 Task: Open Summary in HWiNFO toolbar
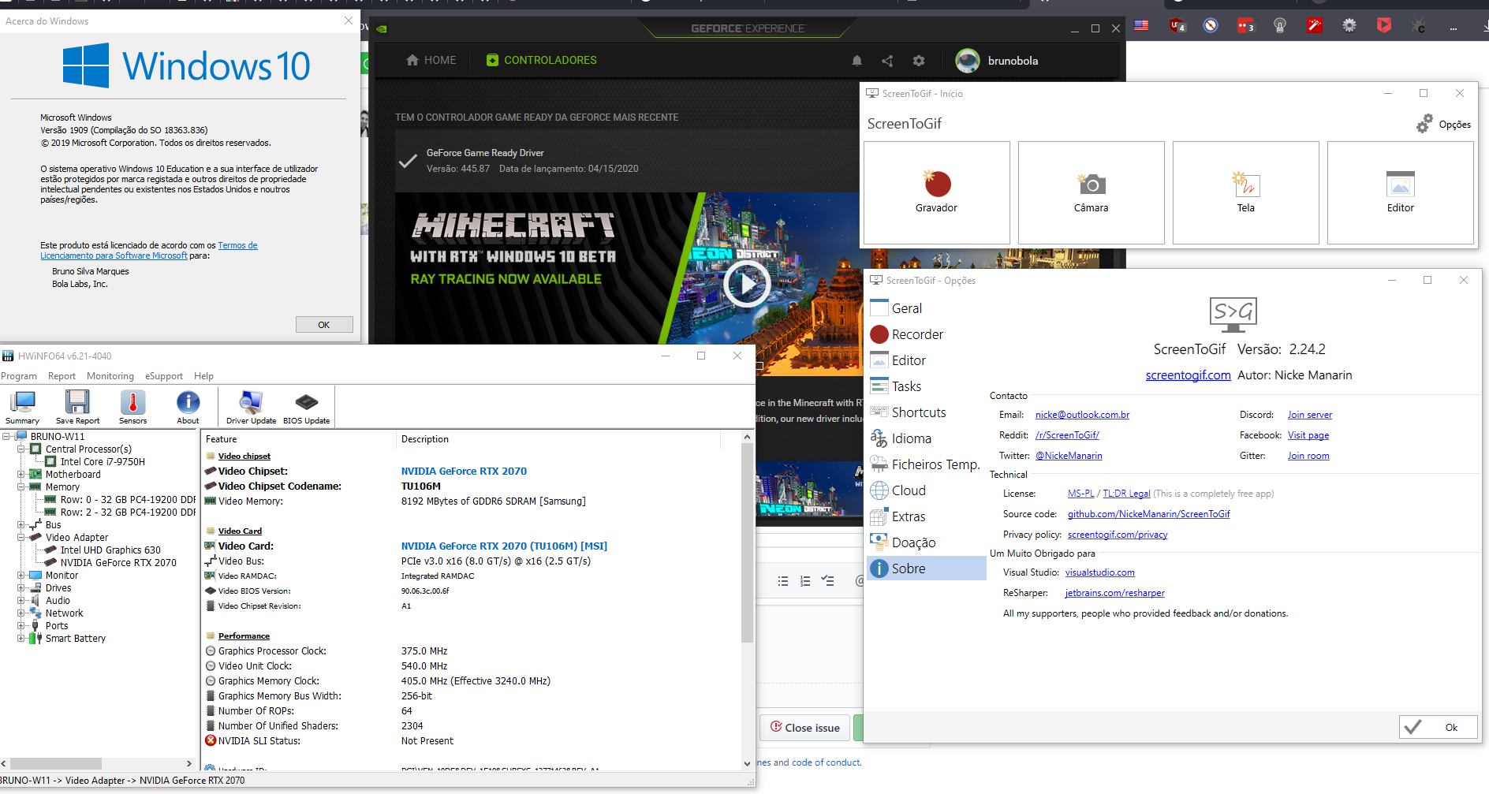(22, 407)
